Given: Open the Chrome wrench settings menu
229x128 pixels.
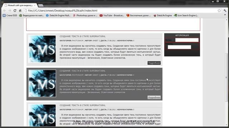Looking at the screenshot, I should click(x=225, y=10).
